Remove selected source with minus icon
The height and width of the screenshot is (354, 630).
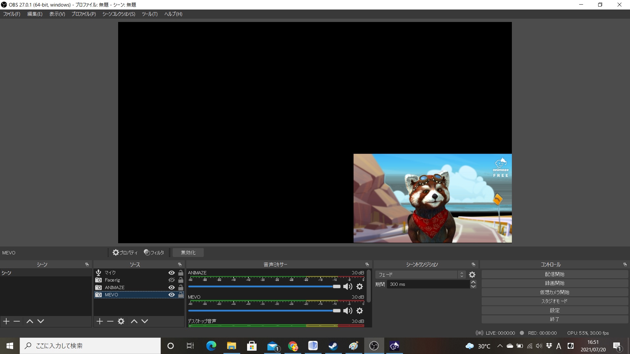click(110, 321)
